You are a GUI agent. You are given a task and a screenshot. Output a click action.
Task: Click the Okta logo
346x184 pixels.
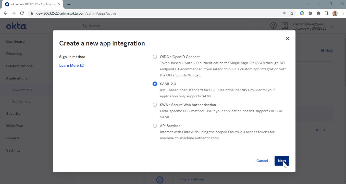click(16, 26)
